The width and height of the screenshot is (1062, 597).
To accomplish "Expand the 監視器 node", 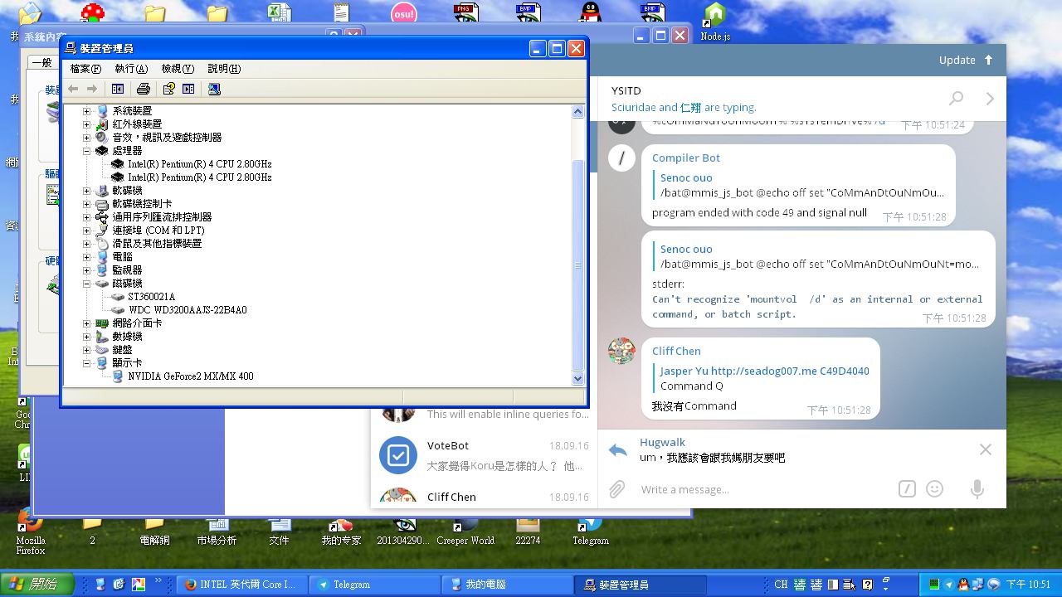I will [x=87, y=270].
